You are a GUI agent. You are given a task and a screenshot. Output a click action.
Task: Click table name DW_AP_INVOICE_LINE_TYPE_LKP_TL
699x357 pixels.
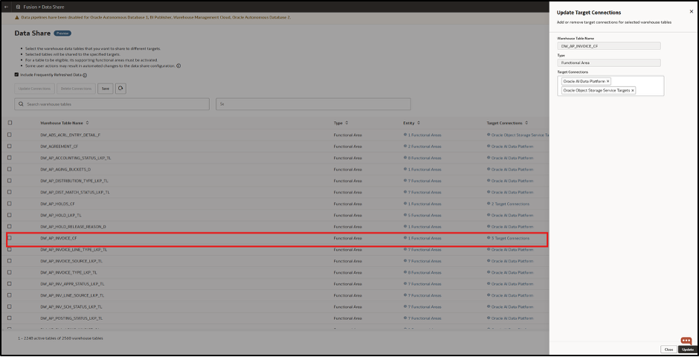coord(74,250)
